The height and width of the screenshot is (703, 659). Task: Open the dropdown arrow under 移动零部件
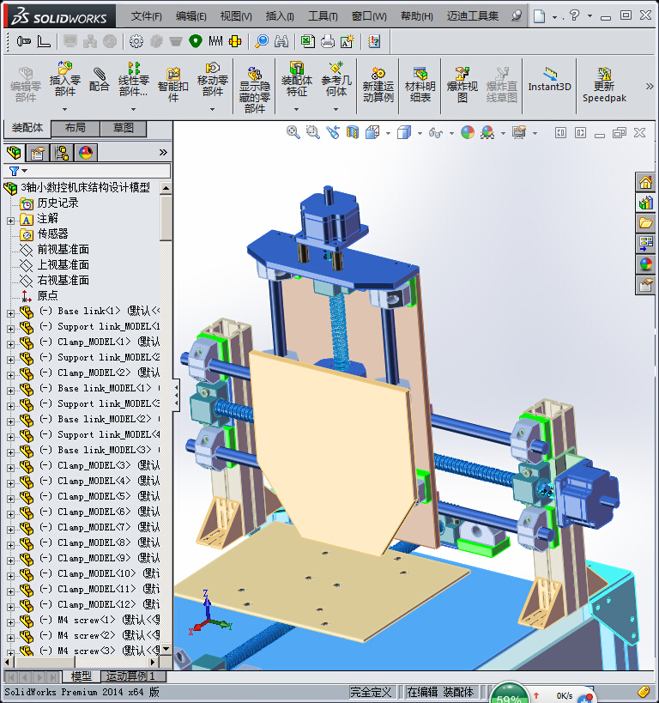point(213,109)
